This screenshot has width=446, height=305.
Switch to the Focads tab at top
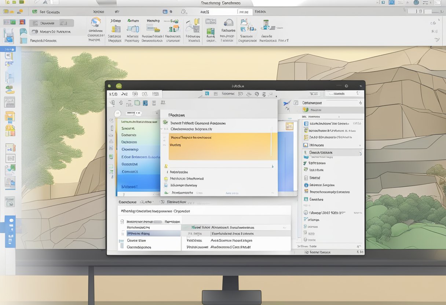click(x=260, y=12)
